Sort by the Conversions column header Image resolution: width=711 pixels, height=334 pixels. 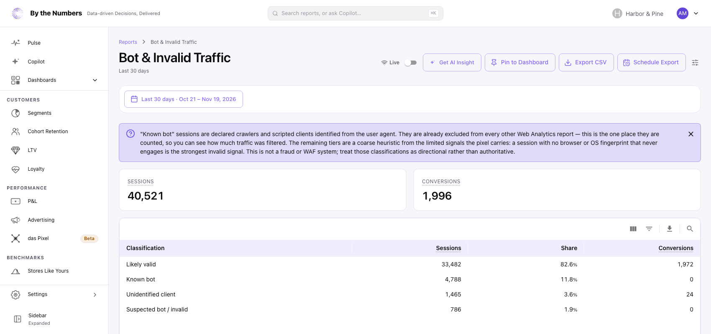point(676,248)
